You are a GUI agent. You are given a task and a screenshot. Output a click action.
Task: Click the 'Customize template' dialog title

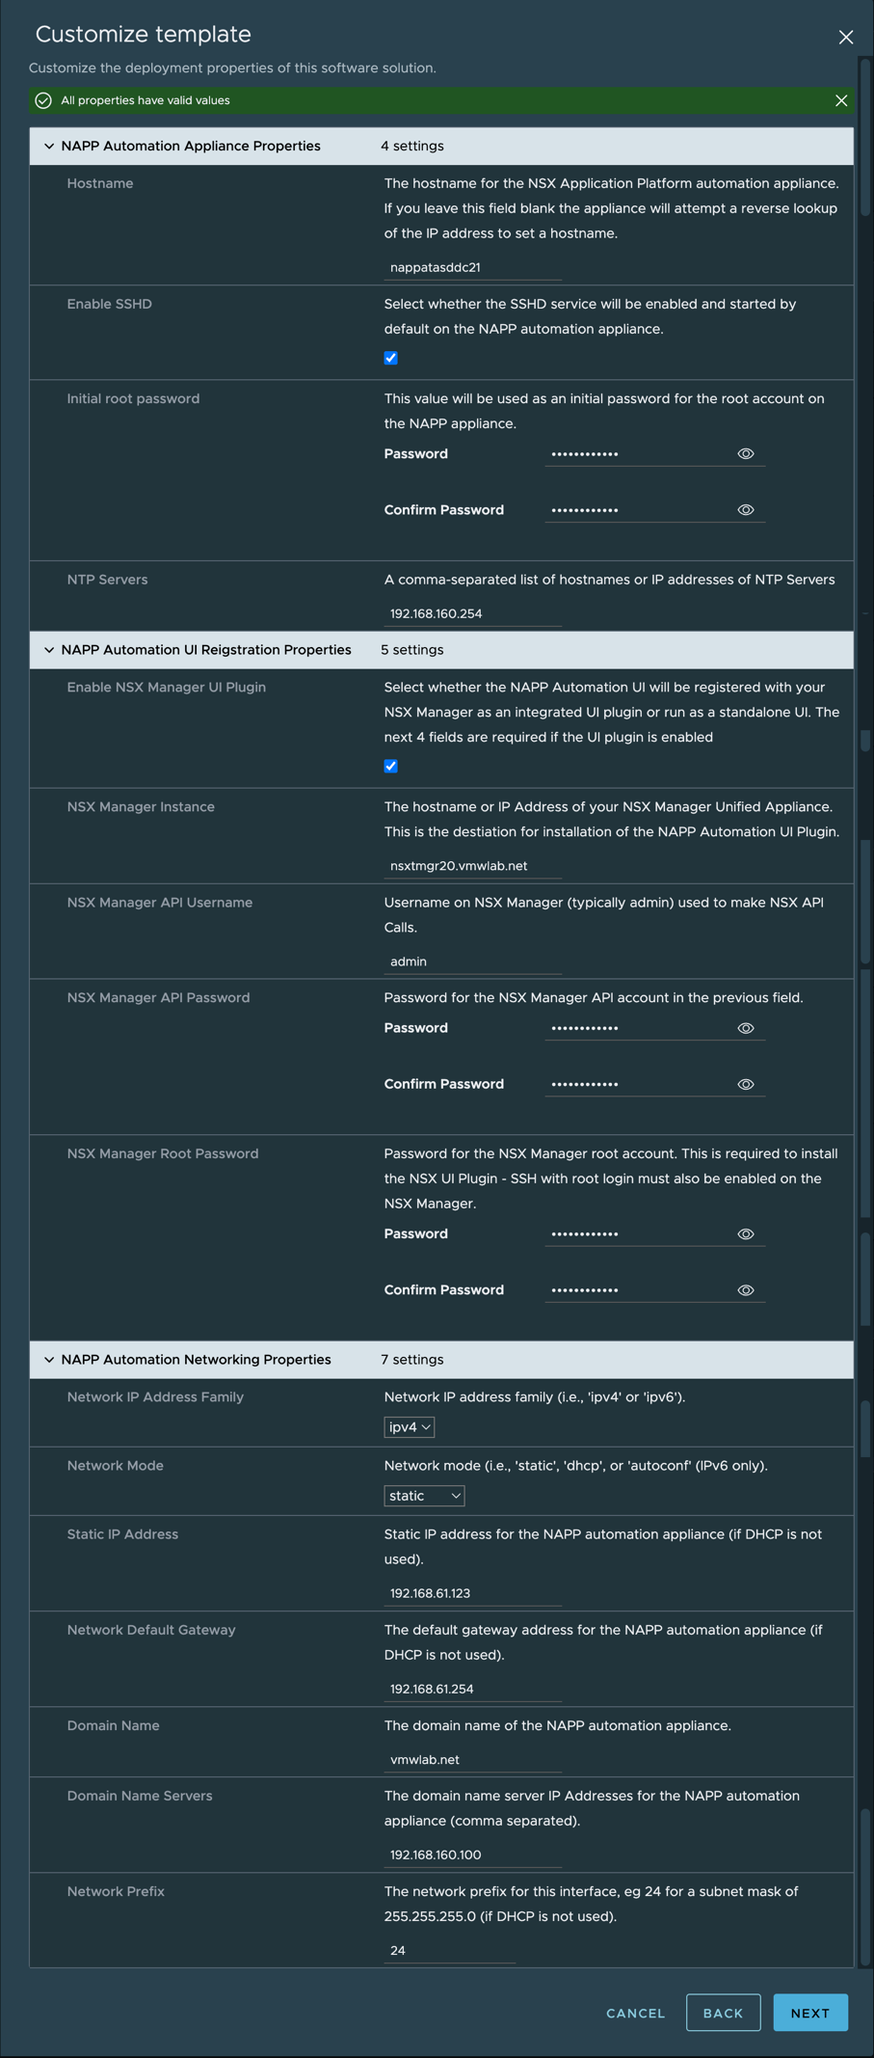pyautogui.click(x=144, y=34)
